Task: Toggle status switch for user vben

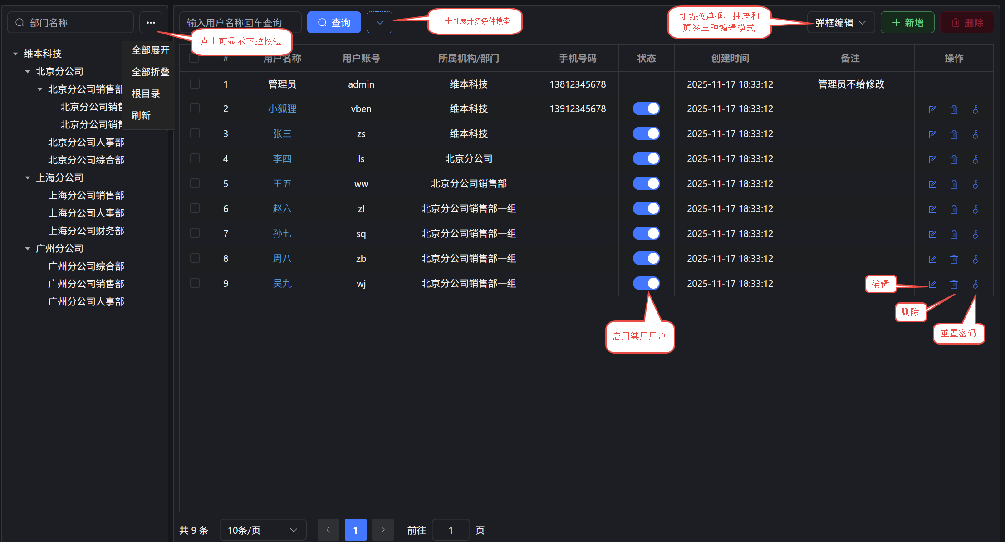Action: [646, 108]
